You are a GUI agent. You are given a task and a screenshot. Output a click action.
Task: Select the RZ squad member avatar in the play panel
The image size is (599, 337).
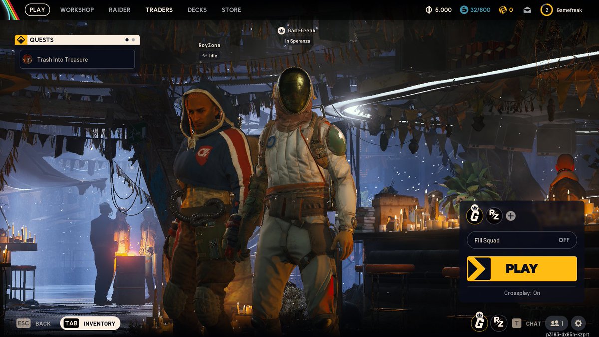(494, 216)
